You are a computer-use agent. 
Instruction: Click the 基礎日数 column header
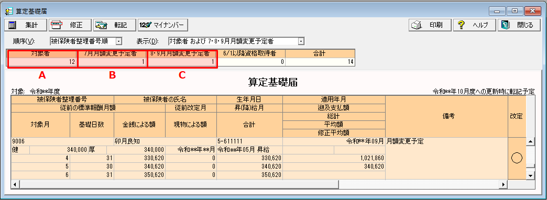[x=92, y=125]
